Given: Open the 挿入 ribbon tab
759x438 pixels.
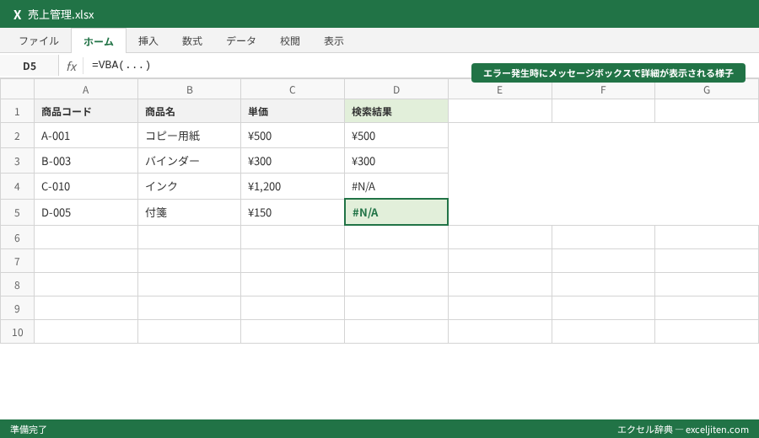Looking at the screenshot, I should (x=148, y=41).
